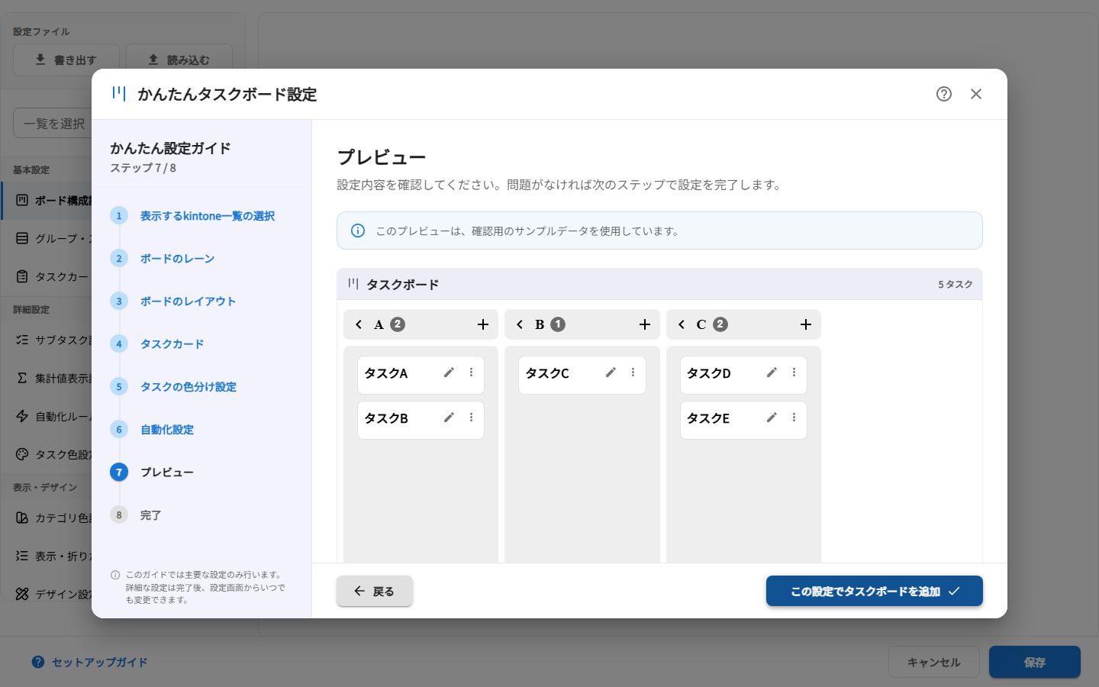Open the more options menu on タスクC
Image resolution: width=1099 pixels, height=687 pixels.
click(x=633, y=373)
